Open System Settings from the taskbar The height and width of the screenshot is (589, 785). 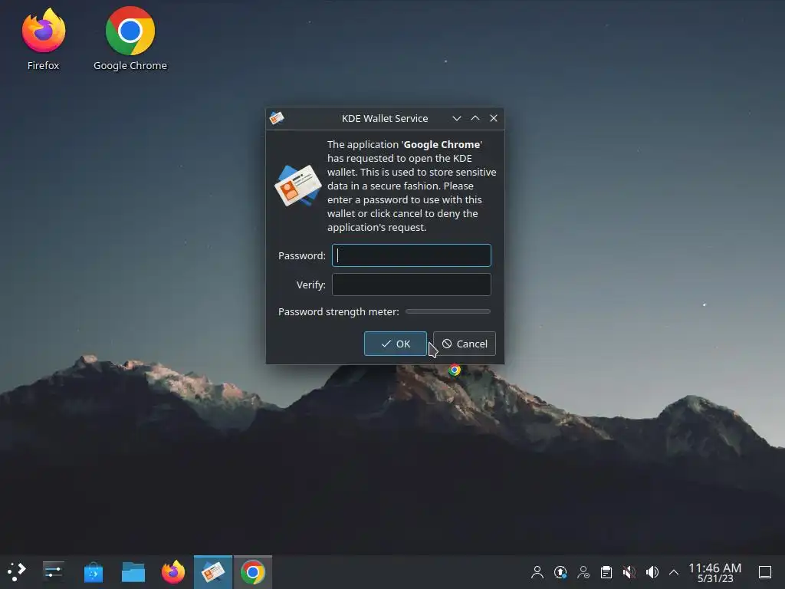click(x=53, y=571)
